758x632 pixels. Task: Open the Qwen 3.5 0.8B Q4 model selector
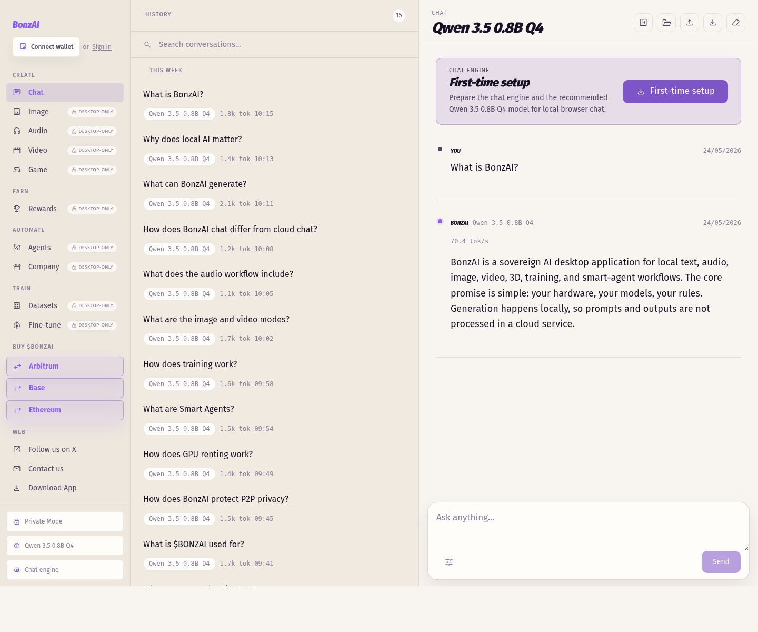pyautogui.click(x=65, y=546)
